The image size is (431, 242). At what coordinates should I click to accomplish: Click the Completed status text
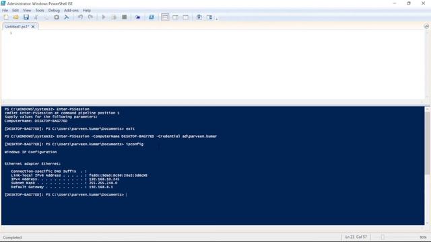[12, 237]
